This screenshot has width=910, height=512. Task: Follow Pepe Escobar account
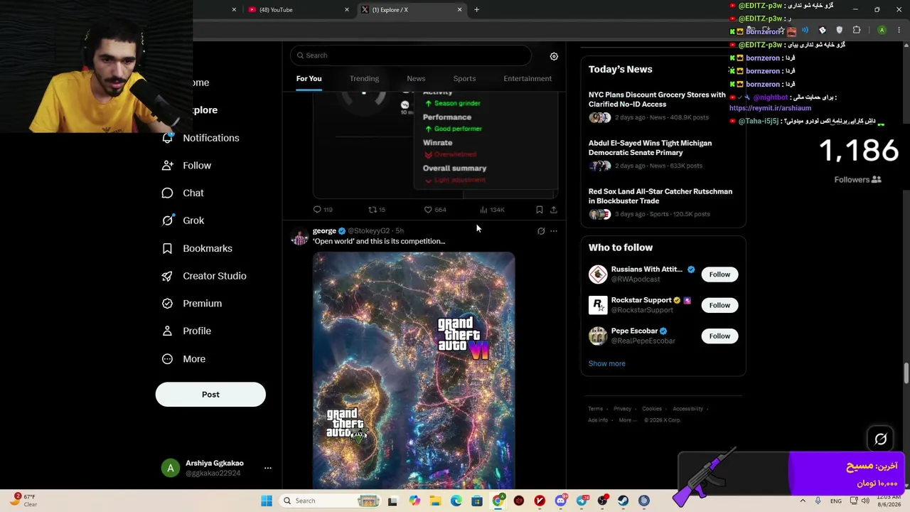pyautogui.click(x=719, y=336)
